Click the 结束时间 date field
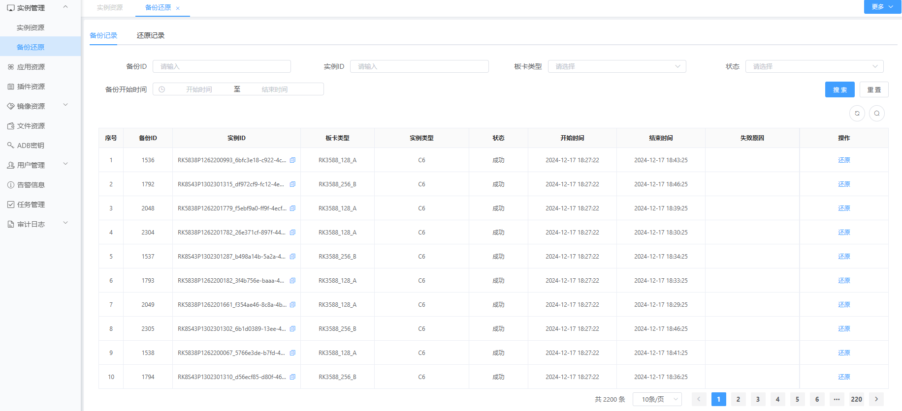902x411 pixels. coord(275,89)
